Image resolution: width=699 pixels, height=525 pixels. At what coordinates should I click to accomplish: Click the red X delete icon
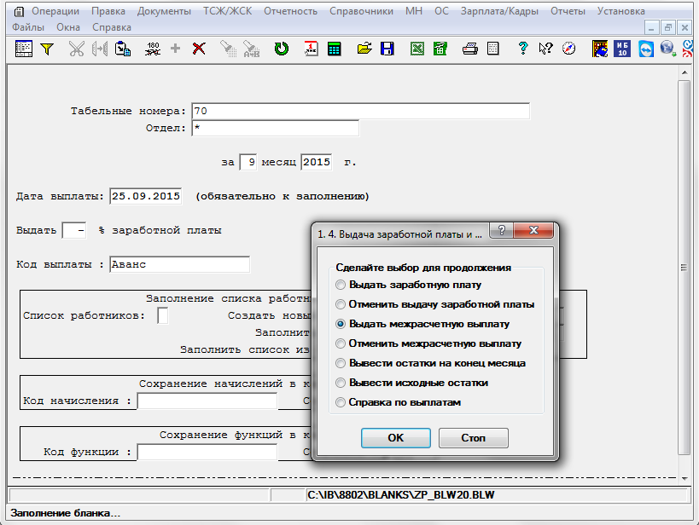click(199, 49)
